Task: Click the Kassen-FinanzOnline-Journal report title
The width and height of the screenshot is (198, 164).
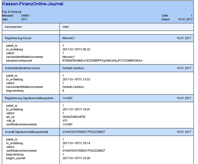Action: (32, 4)
